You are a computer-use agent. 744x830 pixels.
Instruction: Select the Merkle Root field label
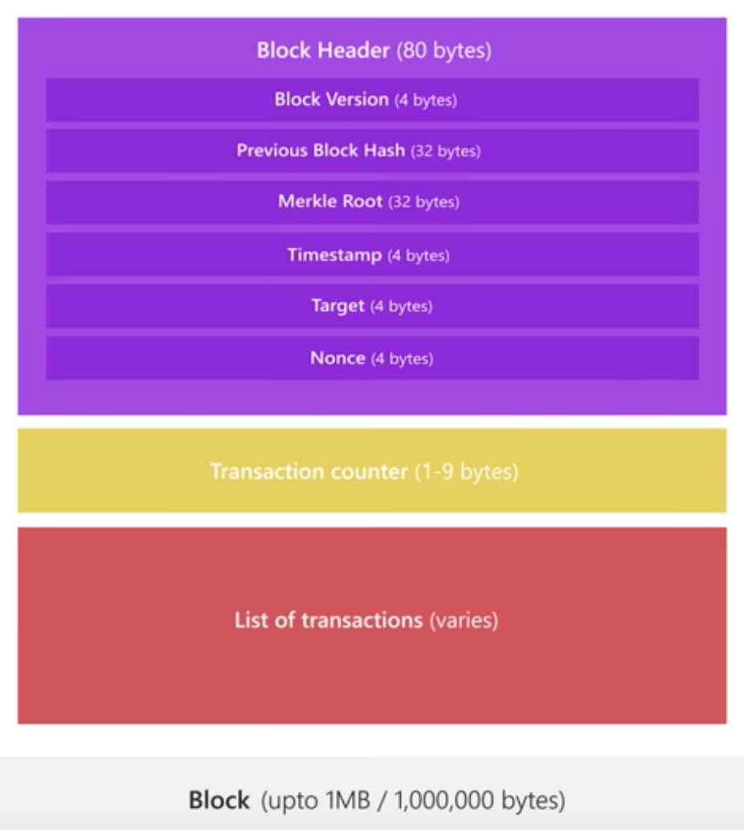pos(330,201)
